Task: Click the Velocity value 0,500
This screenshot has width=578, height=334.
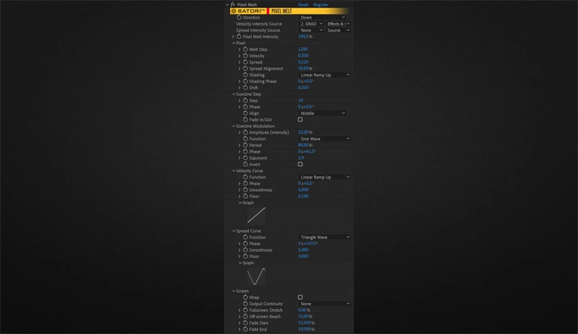Action: coord(303,55)
